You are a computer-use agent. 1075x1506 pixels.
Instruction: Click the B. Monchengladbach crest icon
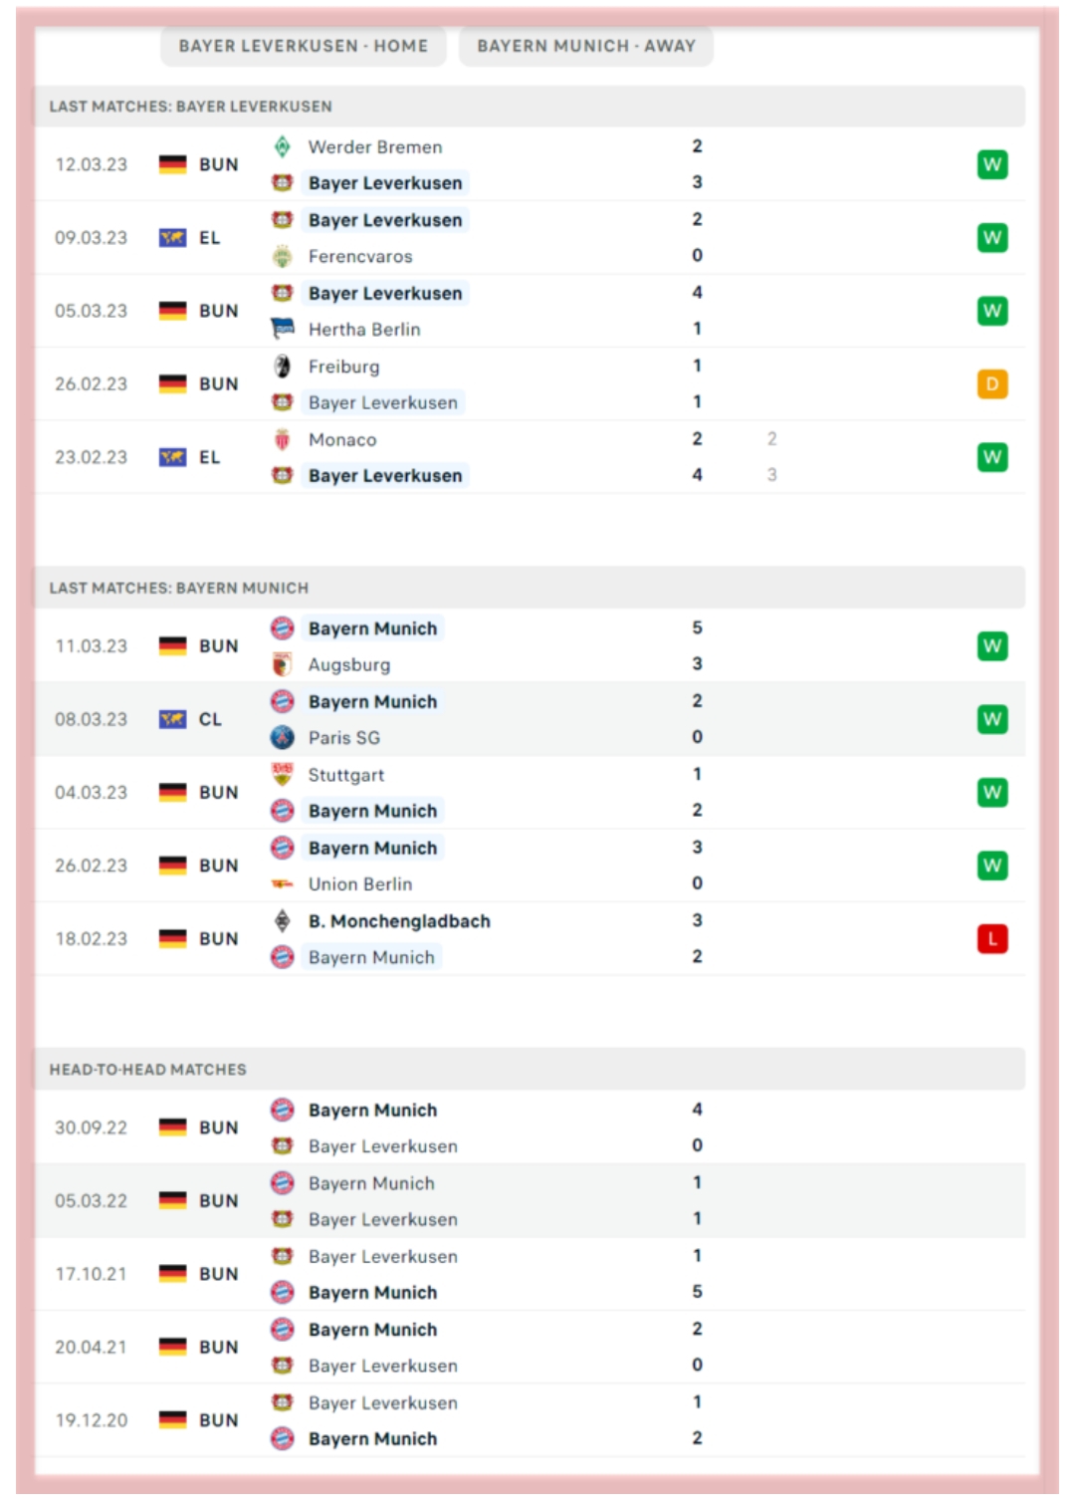(283, 921)
